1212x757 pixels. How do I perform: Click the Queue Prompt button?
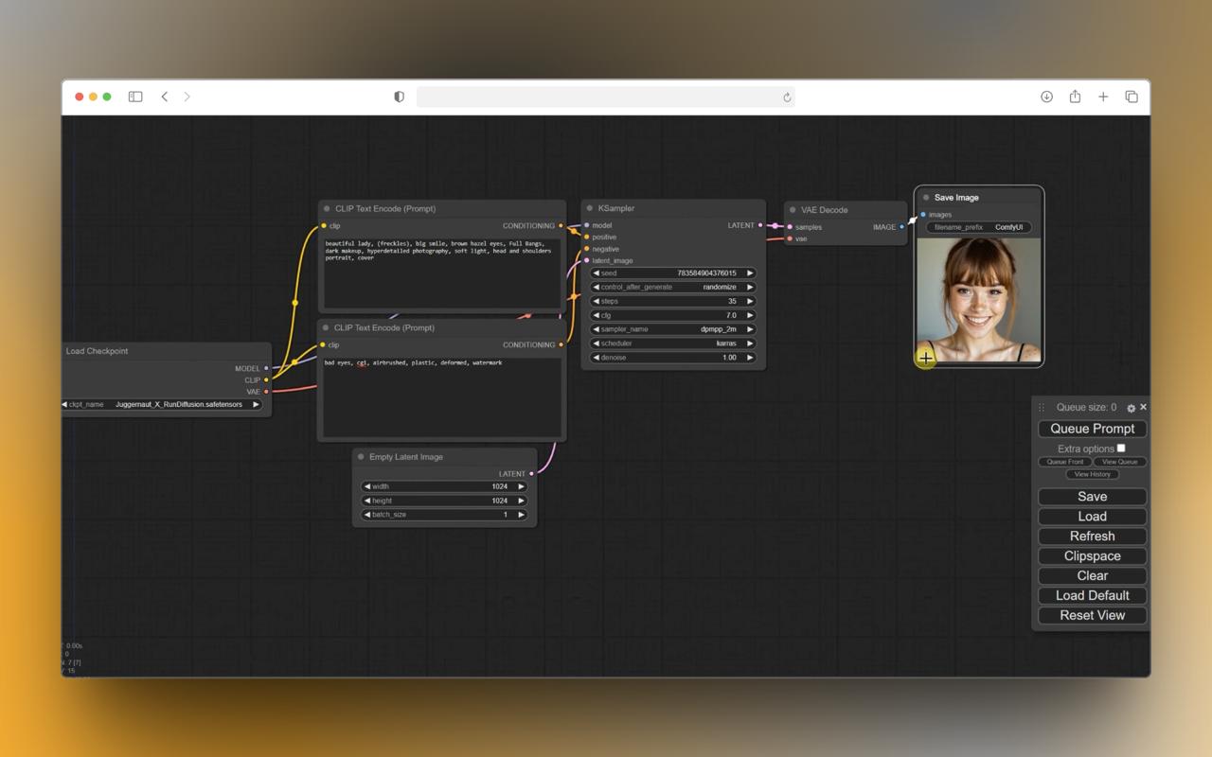(x=1092, y=429)
